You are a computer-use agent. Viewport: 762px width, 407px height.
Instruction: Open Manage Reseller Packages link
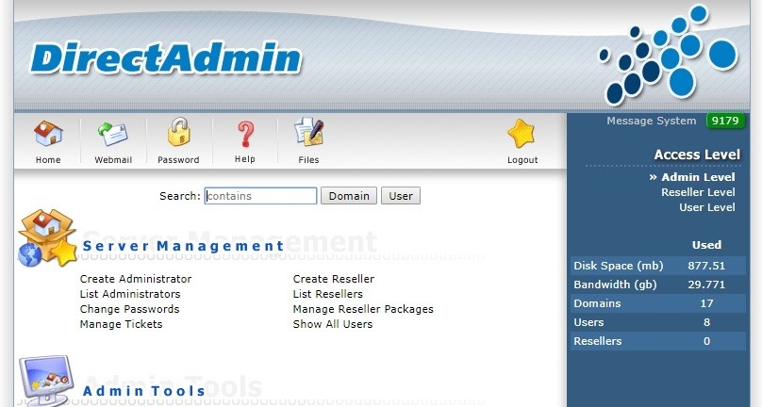(x=363, y=309)
